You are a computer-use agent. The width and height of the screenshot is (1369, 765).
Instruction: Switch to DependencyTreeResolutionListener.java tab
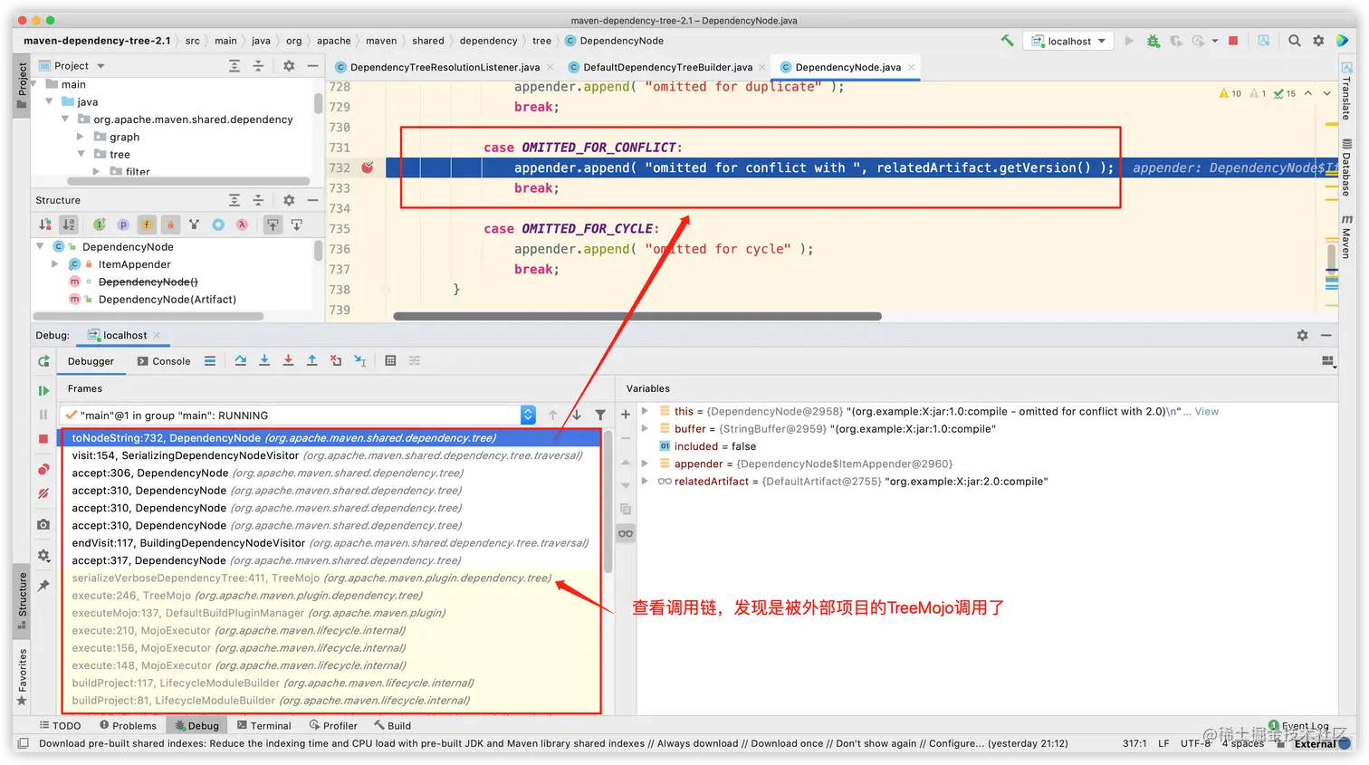445,67
